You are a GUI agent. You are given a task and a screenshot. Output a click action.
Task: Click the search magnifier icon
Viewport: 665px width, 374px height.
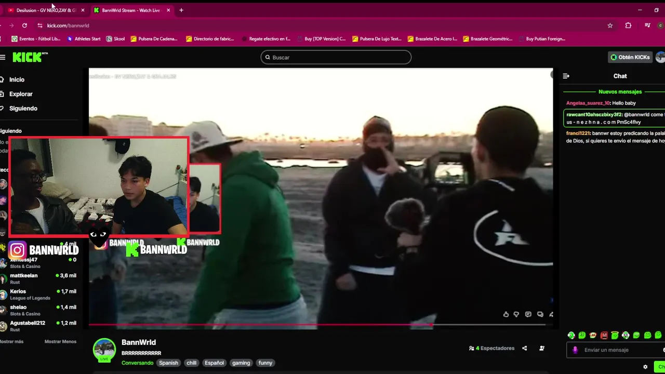268,57
